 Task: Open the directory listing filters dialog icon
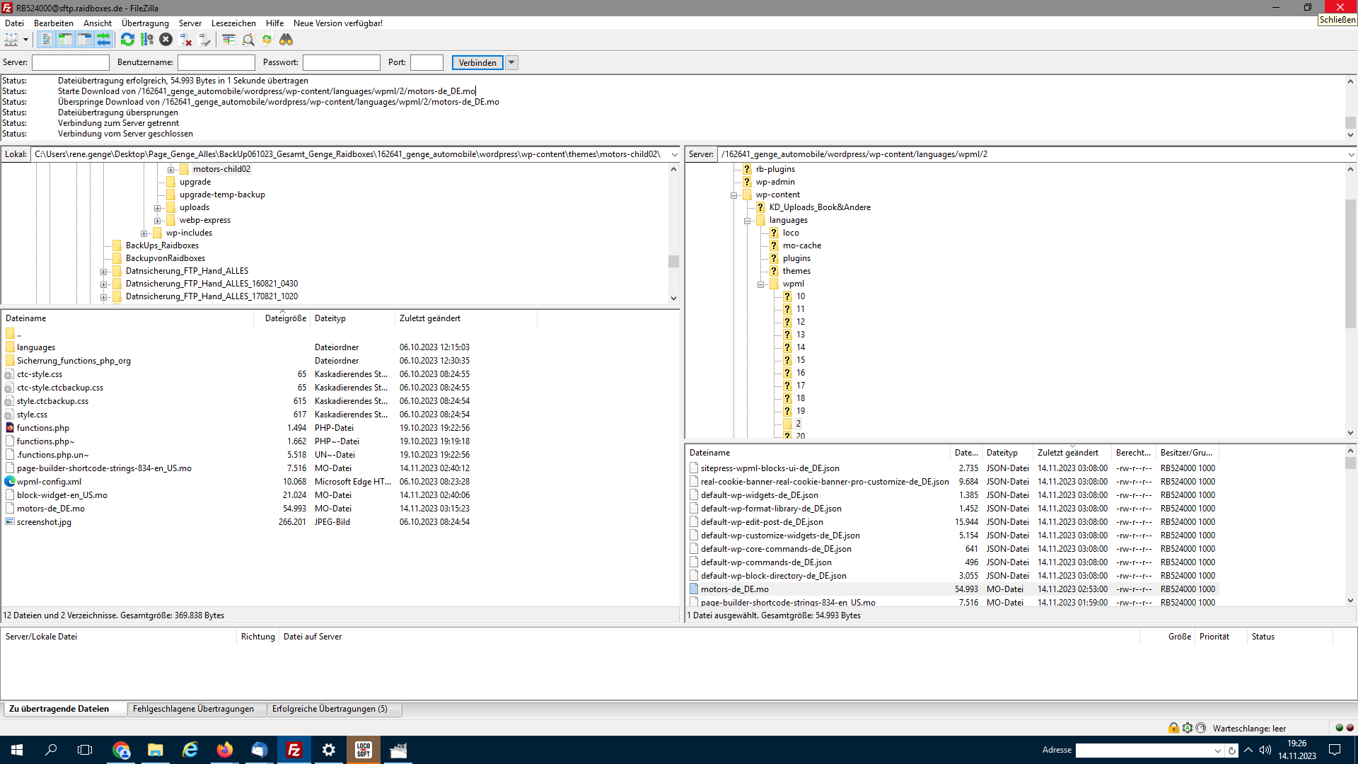228,40
